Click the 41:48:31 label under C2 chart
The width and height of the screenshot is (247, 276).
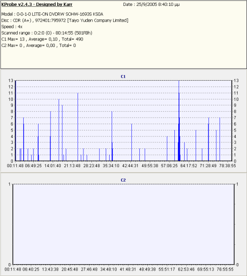point(128,269)
